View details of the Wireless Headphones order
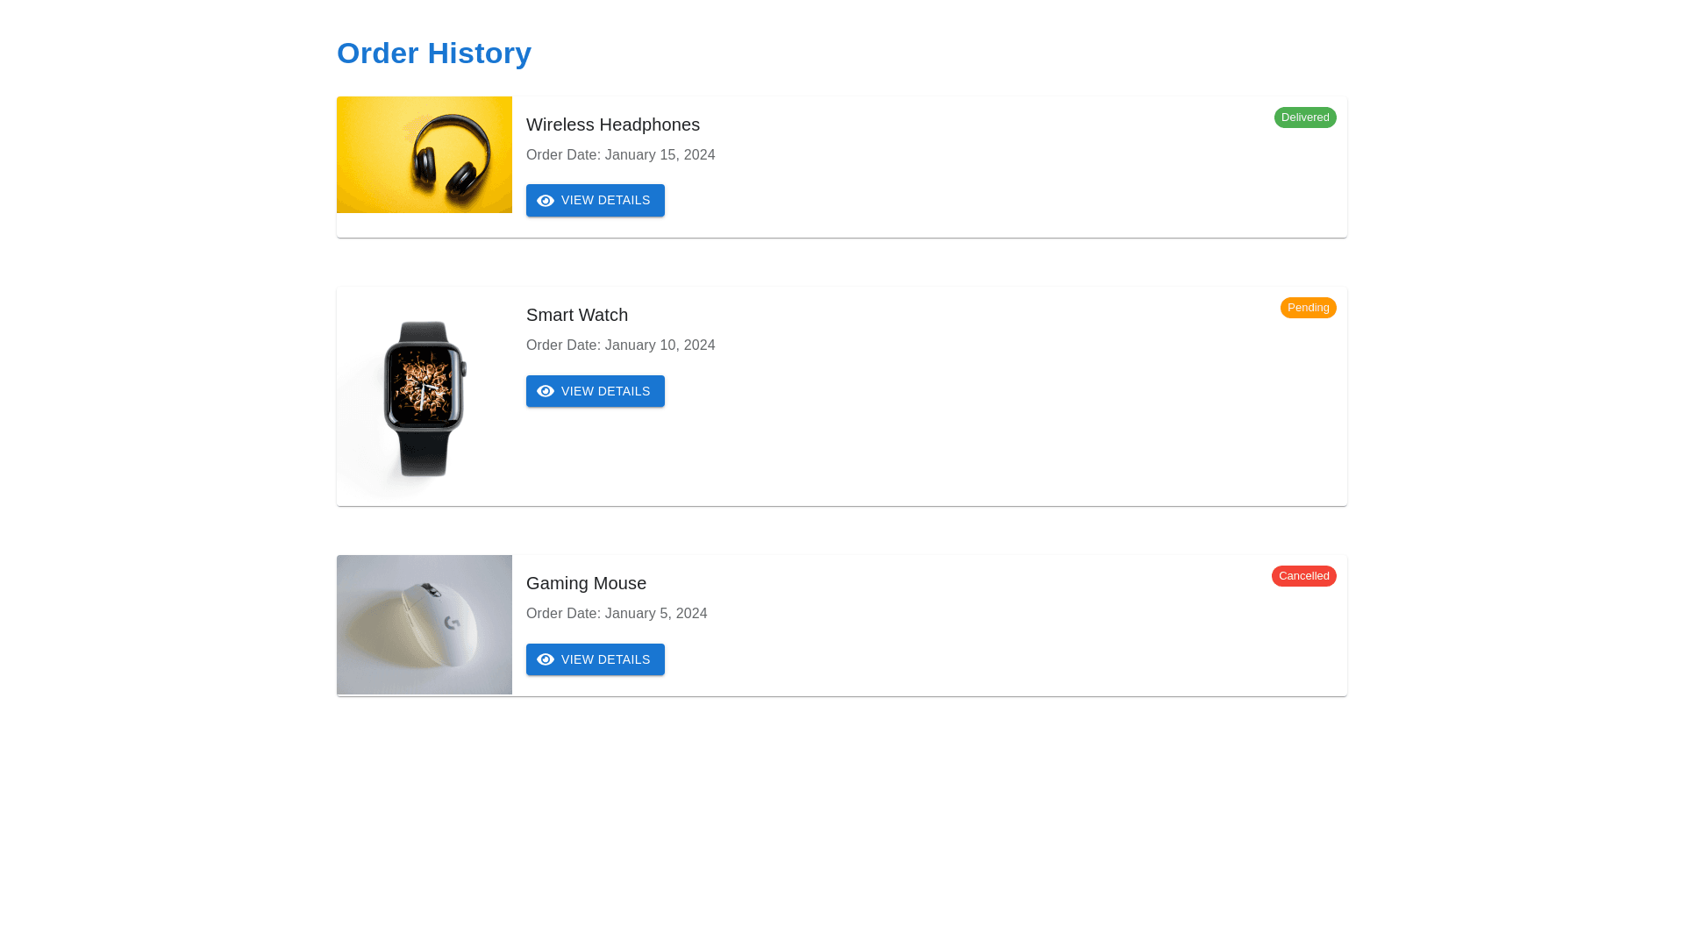Viewport: 1684px width, 947px height. tap(596, 201)
